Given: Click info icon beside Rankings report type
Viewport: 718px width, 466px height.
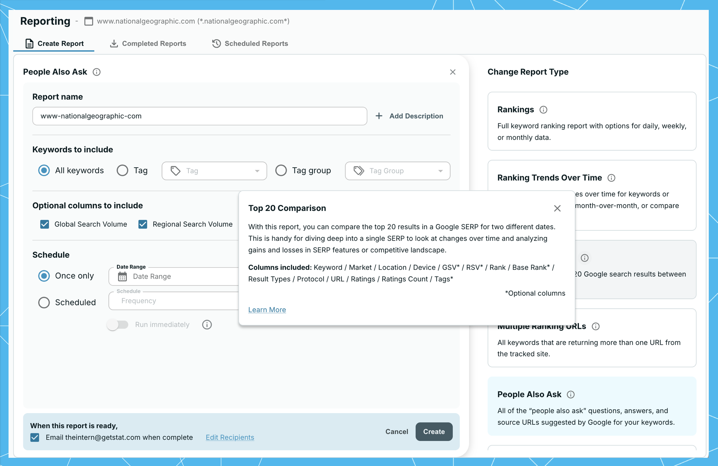Looking at the screenshot, I should click(543, 110).
